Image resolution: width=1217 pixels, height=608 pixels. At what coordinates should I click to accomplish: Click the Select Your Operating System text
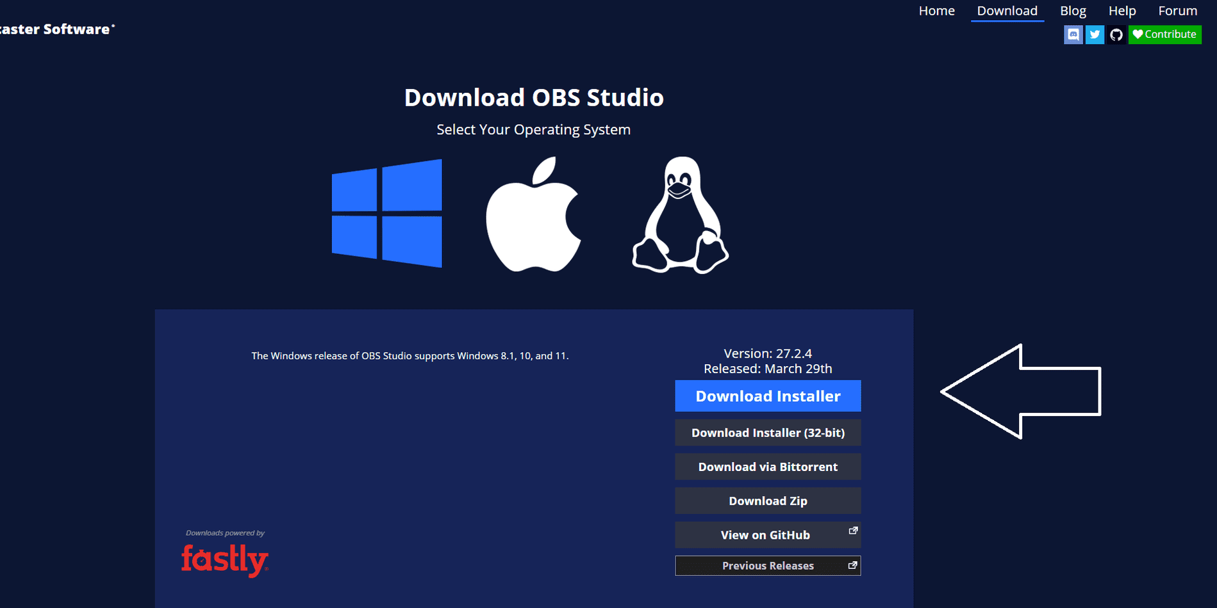pos(533,129)
